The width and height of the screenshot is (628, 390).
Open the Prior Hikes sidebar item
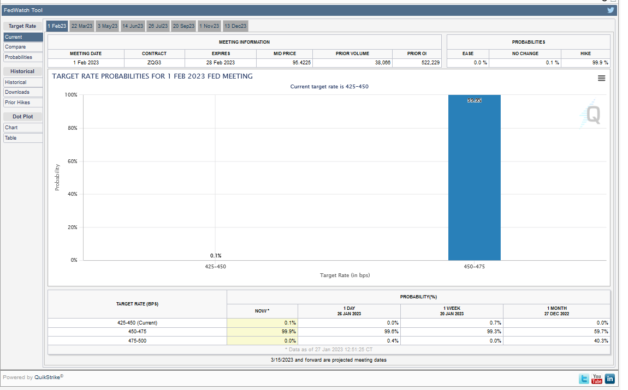(x=23, y=103)
